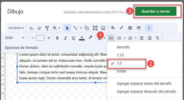
Task: Open the Arial font dropdown
Action: click(15, 38)
